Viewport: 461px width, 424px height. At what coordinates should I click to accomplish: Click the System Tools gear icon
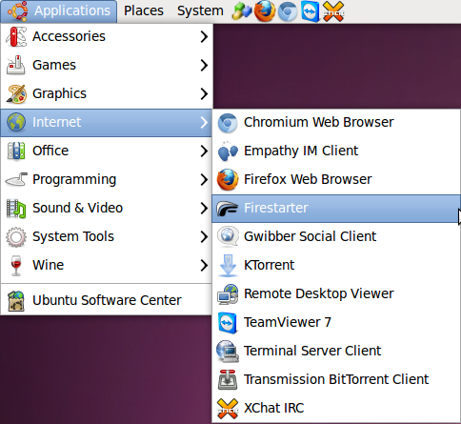16,237
